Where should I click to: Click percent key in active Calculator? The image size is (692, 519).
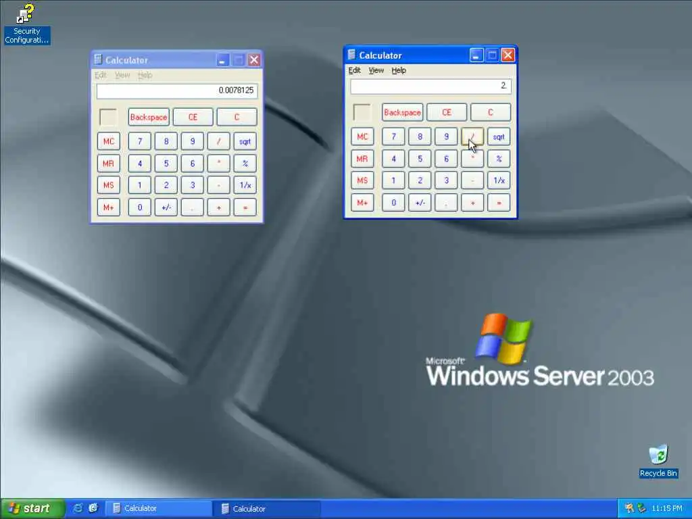point(499,158)
